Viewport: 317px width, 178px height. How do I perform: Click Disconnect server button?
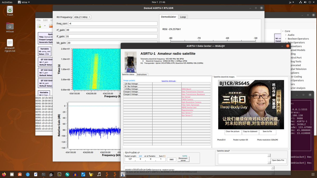click(x=183, y=159)
